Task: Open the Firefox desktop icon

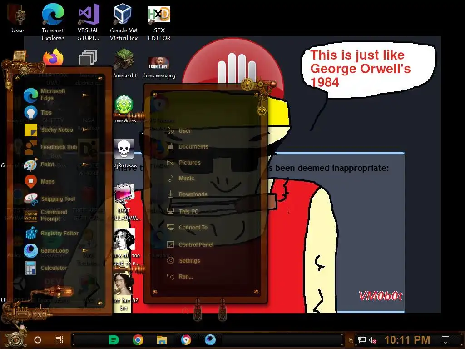Action: [53, 57]
